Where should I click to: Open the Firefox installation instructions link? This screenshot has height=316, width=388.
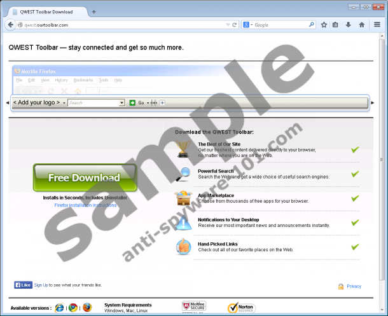85,205
